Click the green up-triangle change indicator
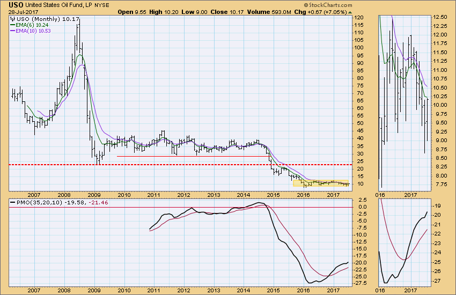Viewport: 456px width, 295px height. click(350, 12)
